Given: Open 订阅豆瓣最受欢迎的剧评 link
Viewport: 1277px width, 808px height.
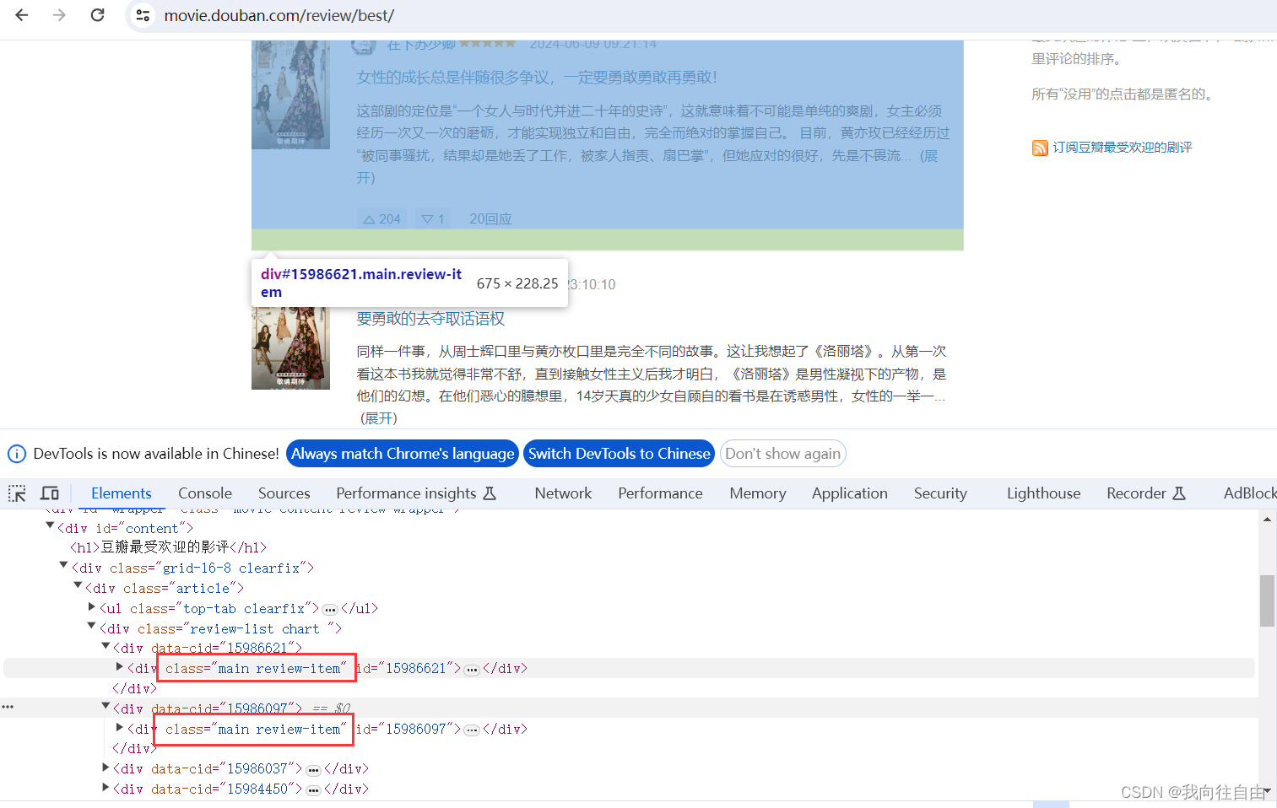Looking at the screenshot, I should click(1122, 148).
